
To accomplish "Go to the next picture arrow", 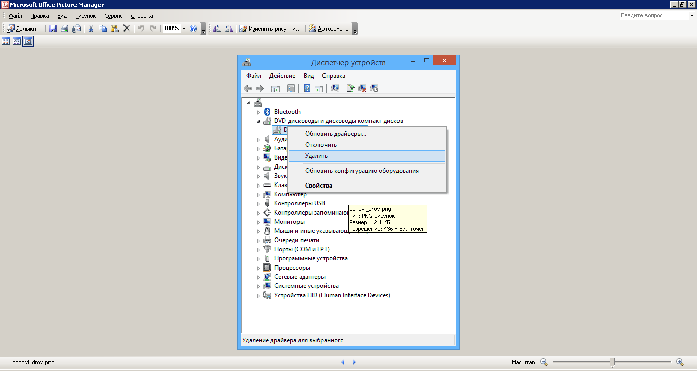I will (x=354, y=362).
